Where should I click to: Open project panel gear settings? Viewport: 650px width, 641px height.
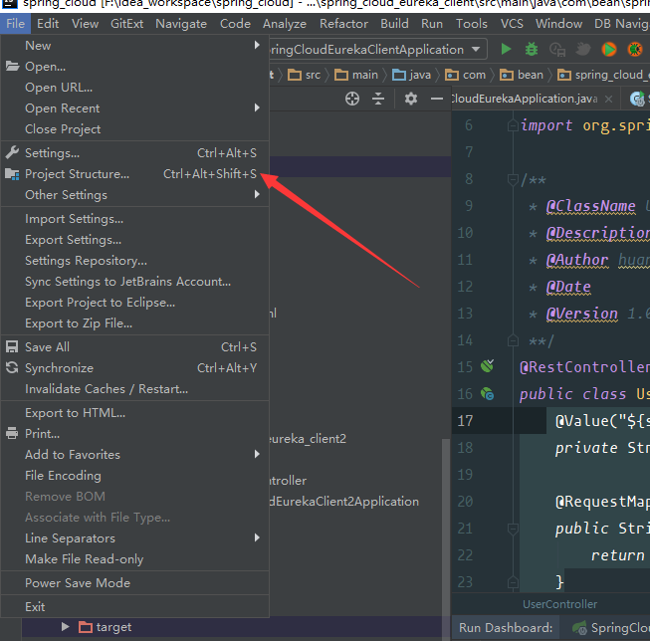(411, 99)
